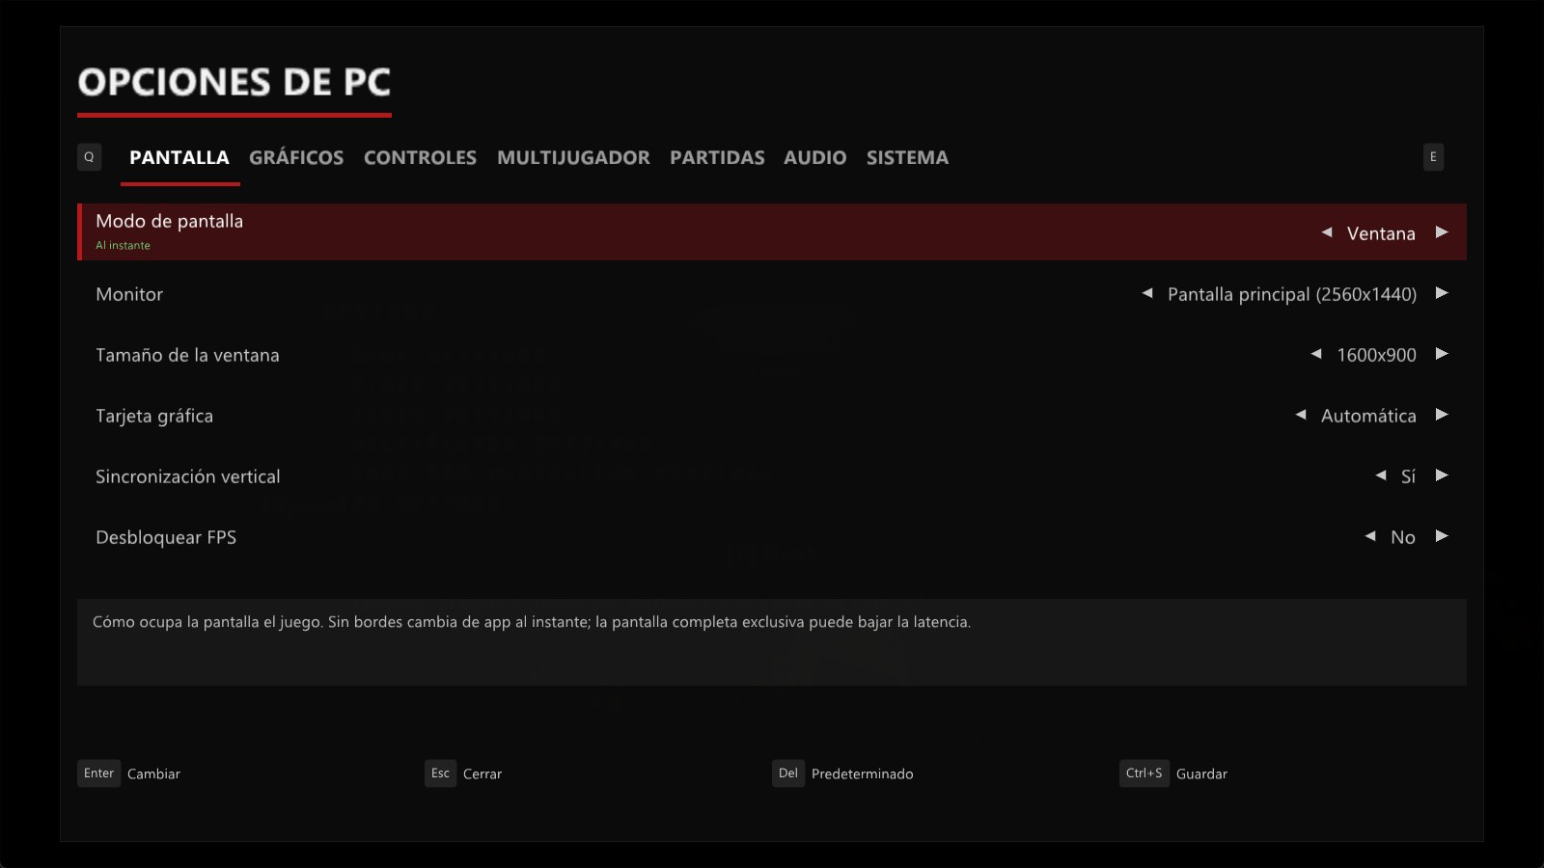Select the Sincronización vertical row label
This screenshot has height=868, width=1544.
pyautogui.click(x=188, y=476)
